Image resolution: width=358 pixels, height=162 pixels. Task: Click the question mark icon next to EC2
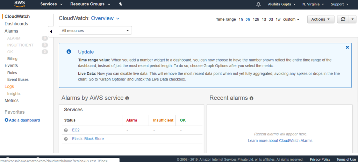point(66,130)
